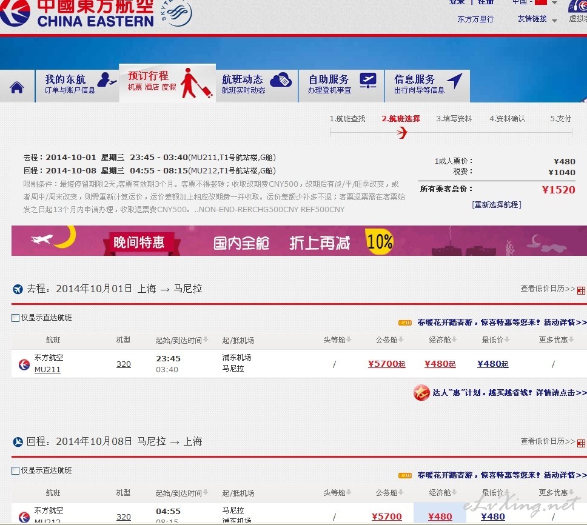587x525 pixels.
Task: Open the calendar icon for the 去程 low-price calendar
Action: (581, 290)
